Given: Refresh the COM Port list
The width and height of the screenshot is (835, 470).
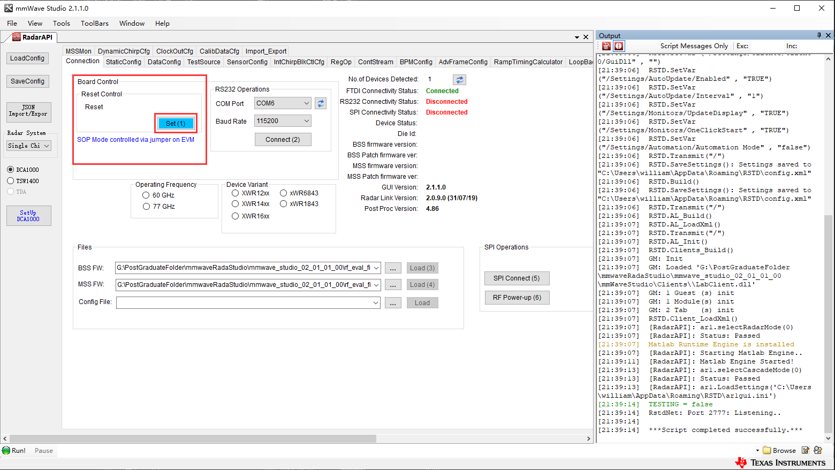Looking at the screenshot, I should [321, 103].
